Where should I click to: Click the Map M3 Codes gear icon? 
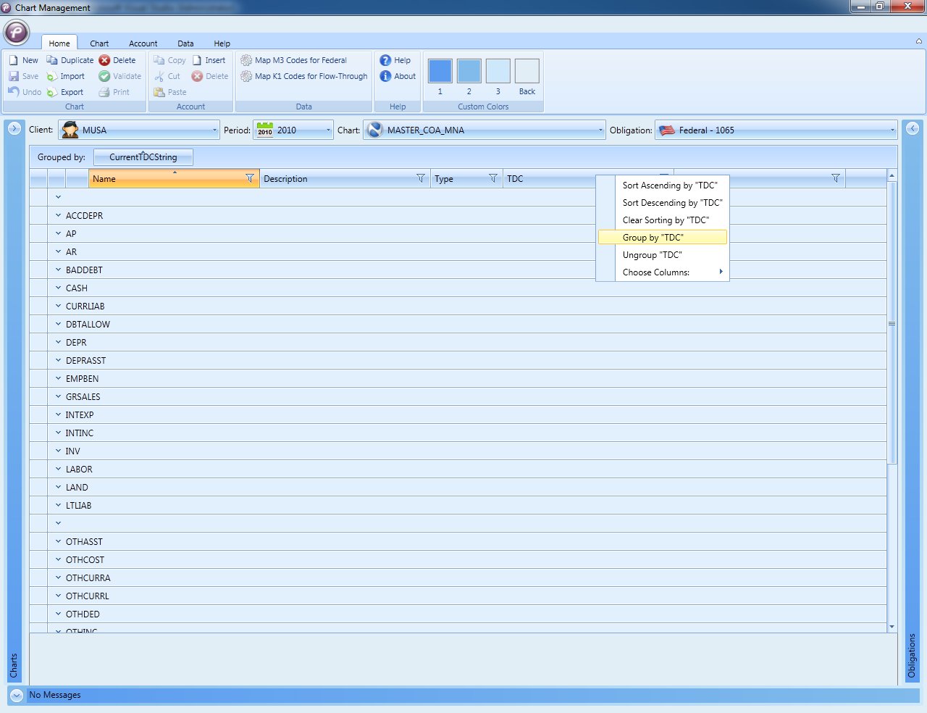point(246,60)
